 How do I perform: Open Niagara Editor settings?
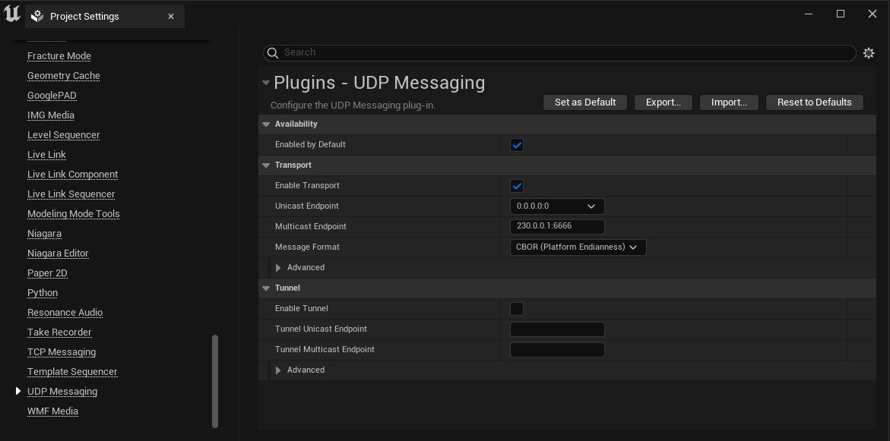[x=58, y=254]
